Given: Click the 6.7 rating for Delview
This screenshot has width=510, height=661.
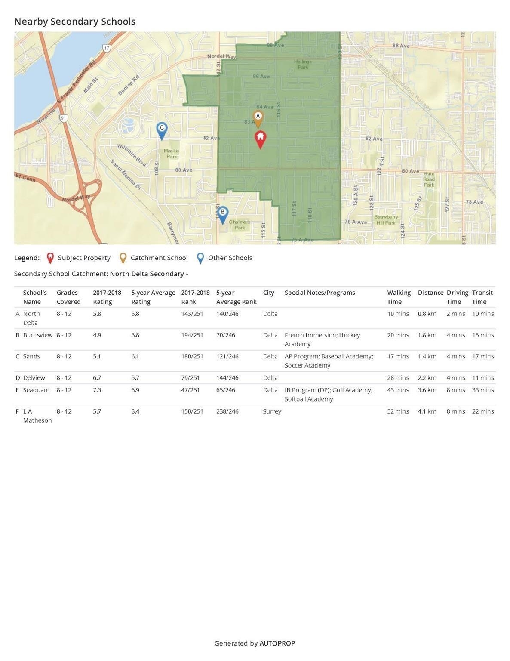Looking at the screenshot, I should click(97, 377).
